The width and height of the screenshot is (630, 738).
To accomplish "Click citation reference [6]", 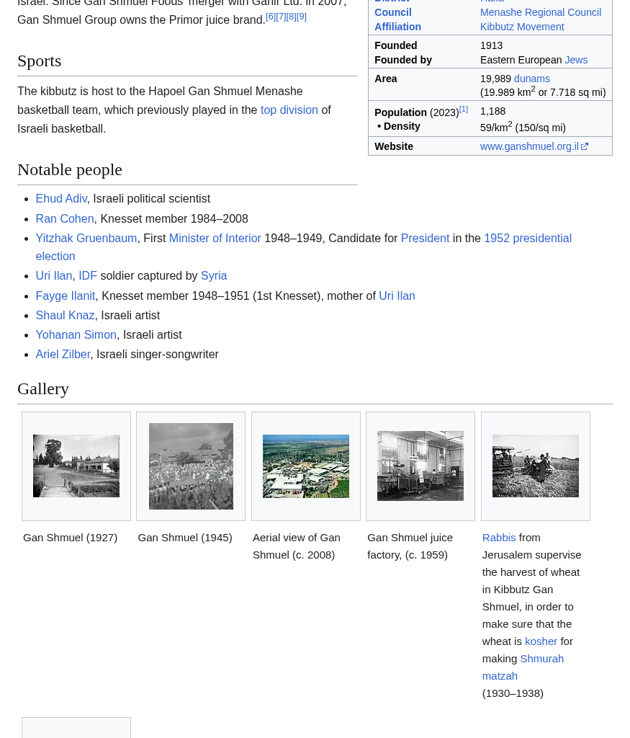I will tap(271, 17).
